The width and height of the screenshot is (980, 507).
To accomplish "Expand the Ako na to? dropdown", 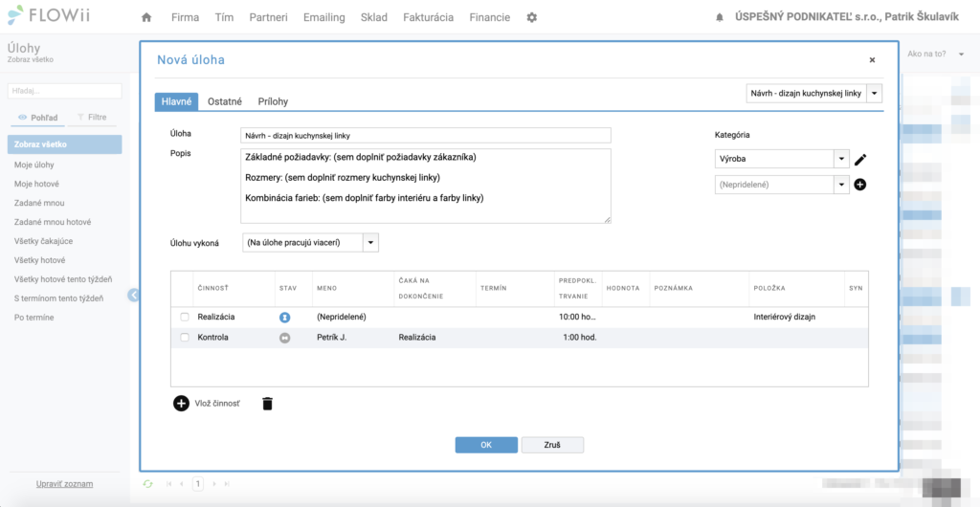I will click(960, 55).
